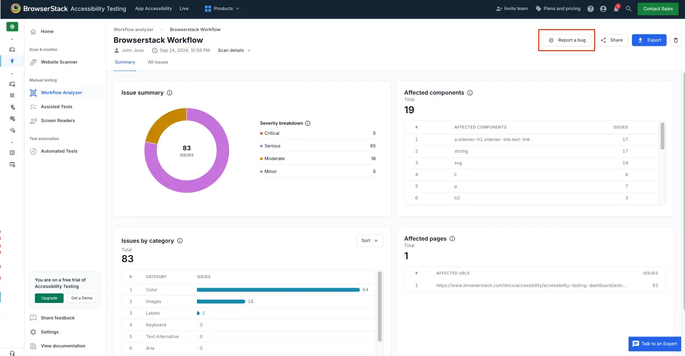Click info icon next to Severity breakdown
This screenshot has width=685, height=356.
(308, 123)
